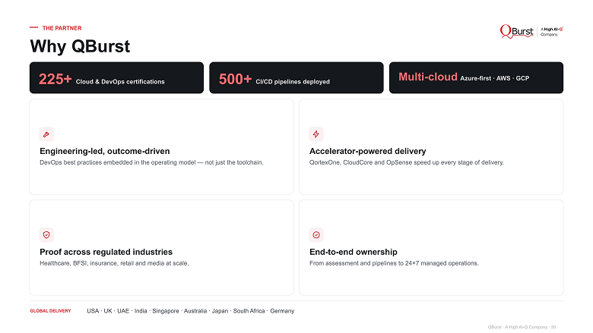
Task: Click the shield check icon for regulated industries
Action: (46, 235)
